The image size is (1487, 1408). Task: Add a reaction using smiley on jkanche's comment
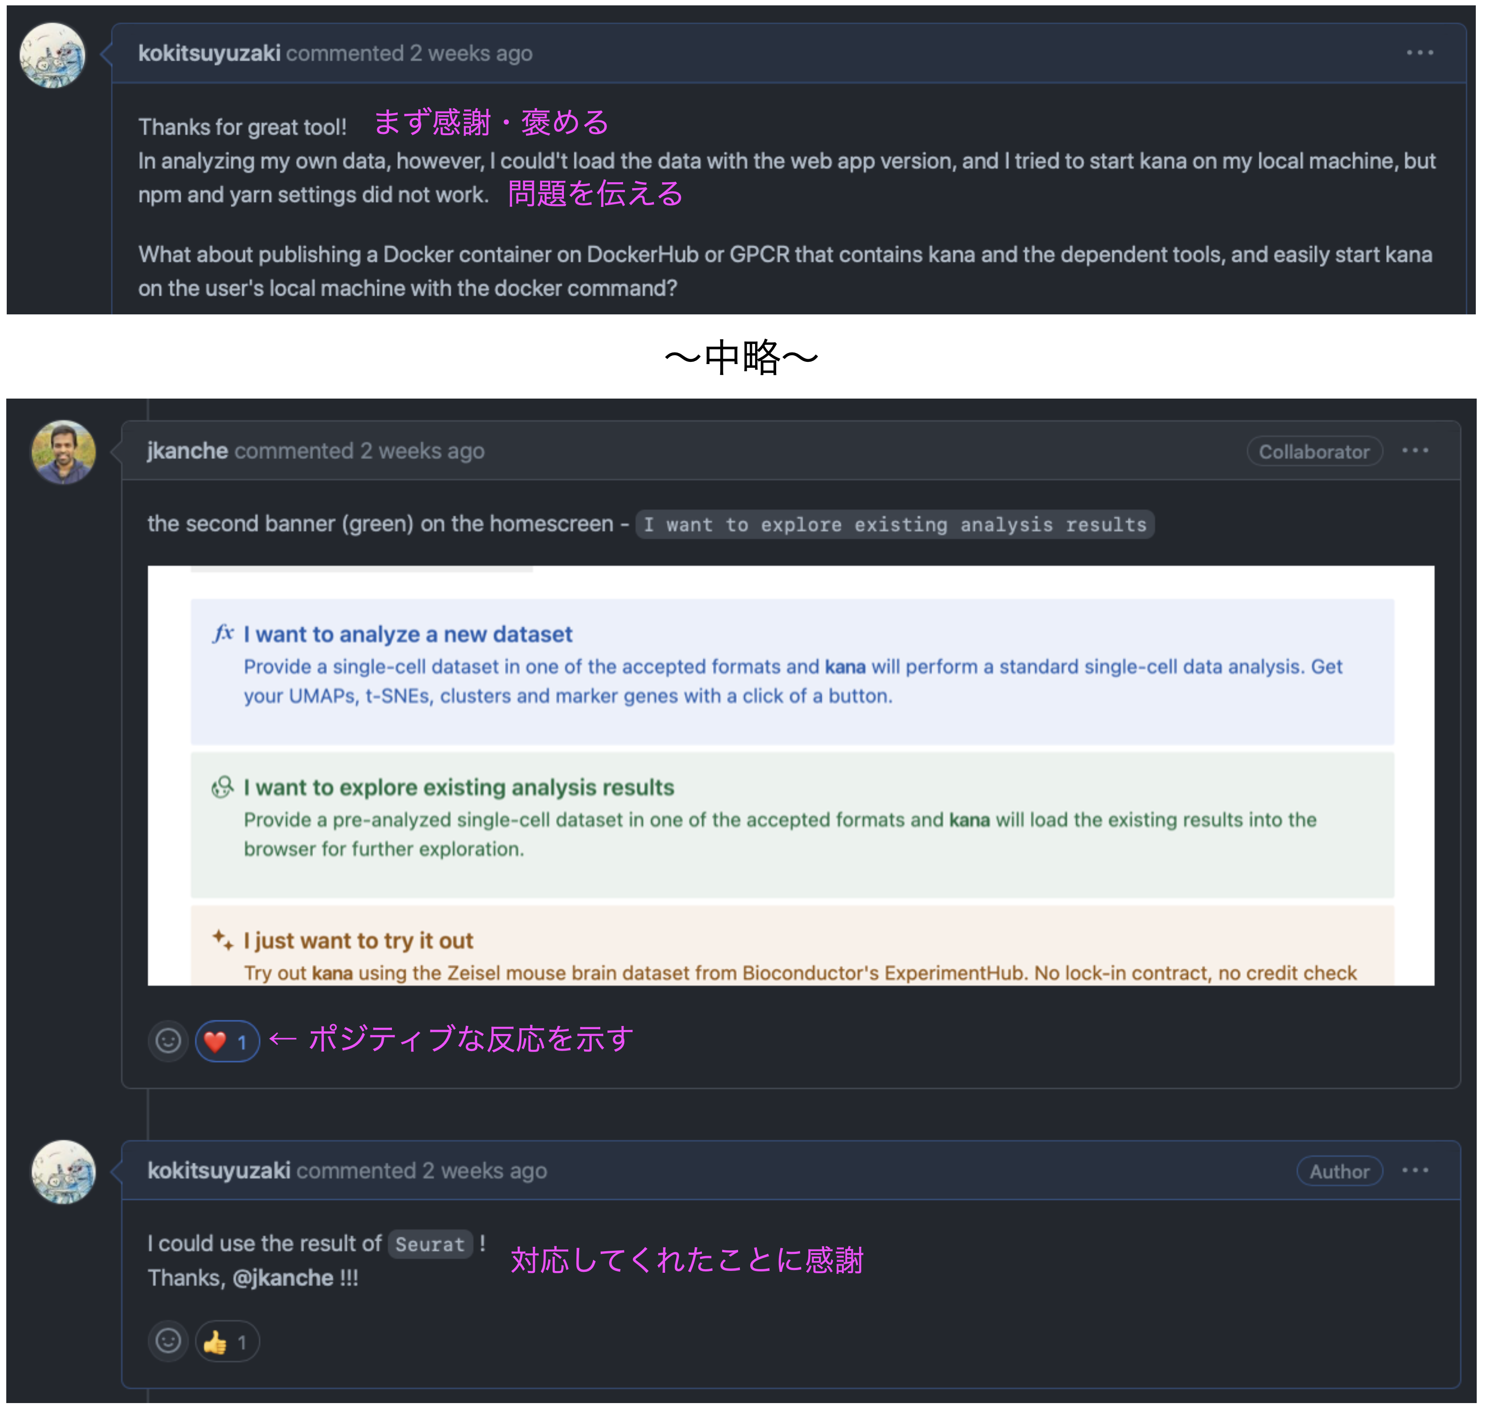(x=168, y=1042)
